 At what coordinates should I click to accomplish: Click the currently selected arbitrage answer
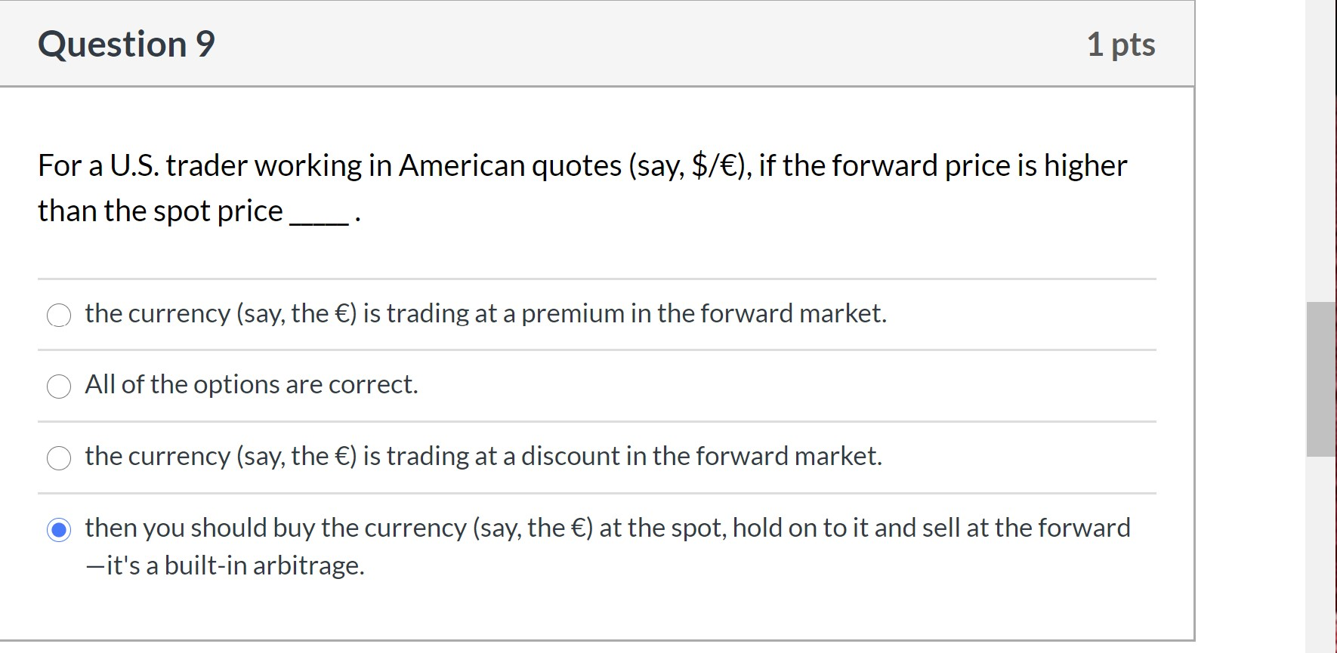(x=59, y=528)
